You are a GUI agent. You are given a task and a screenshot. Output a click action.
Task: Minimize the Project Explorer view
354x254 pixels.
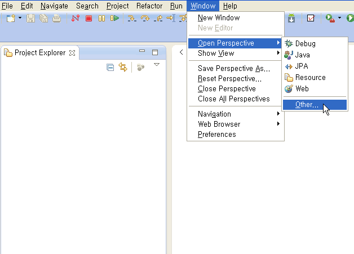142,51
